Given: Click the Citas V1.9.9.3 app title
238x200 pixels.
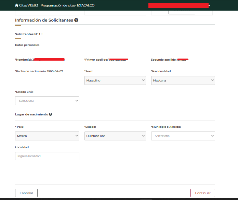Looking at the screenshot, I should 29,5.
